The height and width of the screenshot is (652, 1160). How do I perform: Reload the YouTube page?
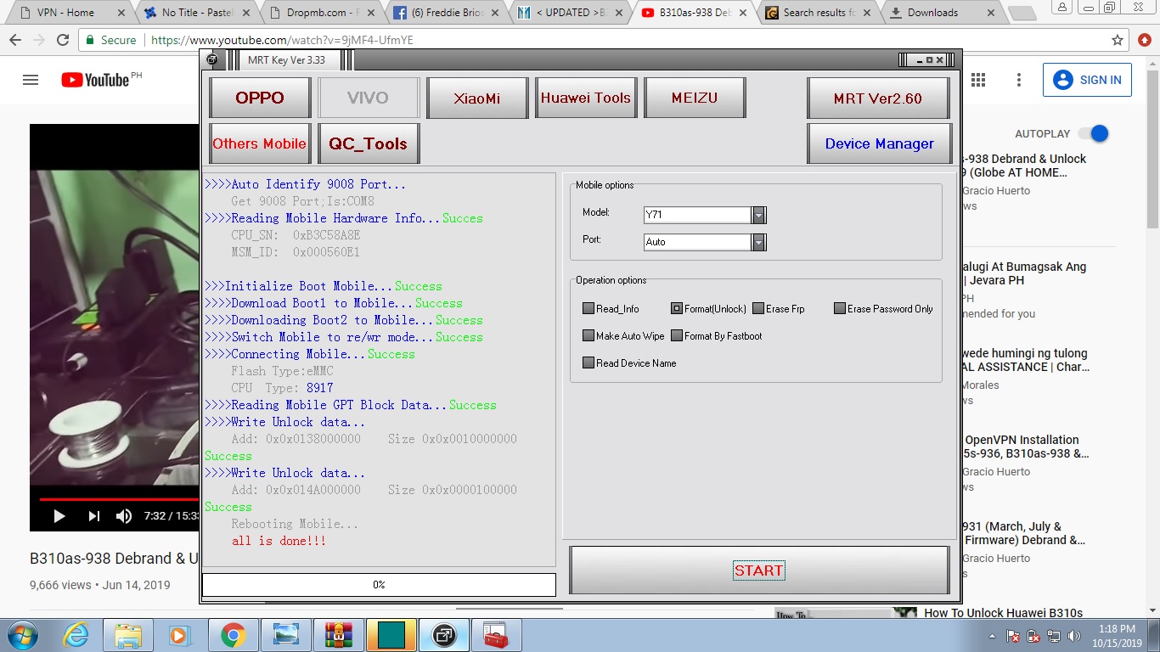[63, 40]
